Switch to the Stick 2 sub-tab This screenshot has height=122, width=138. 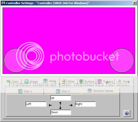tap(63, 91)
